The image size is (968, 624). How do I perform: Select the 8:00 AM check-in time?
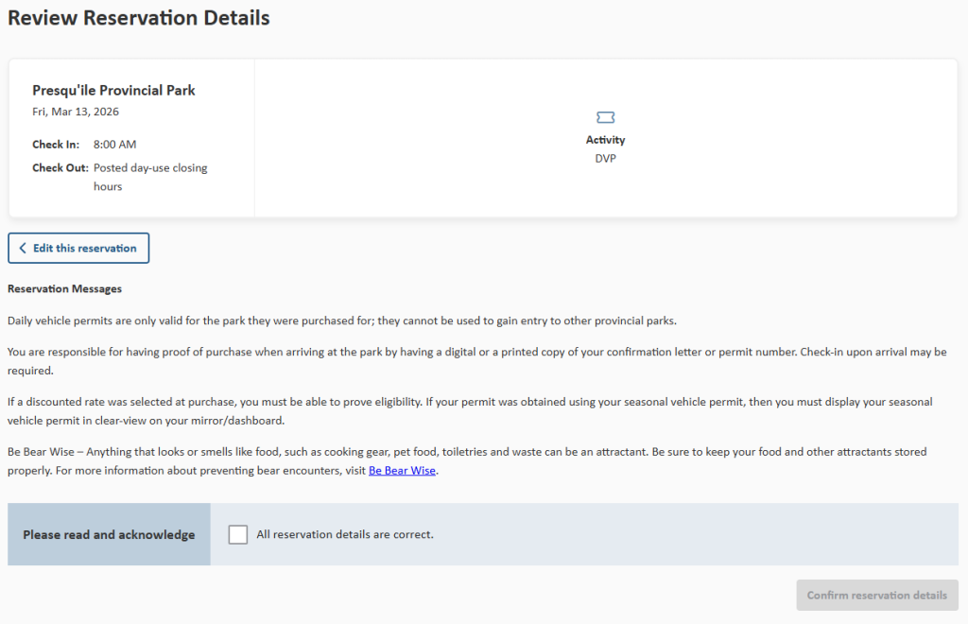tap(114, 145)
